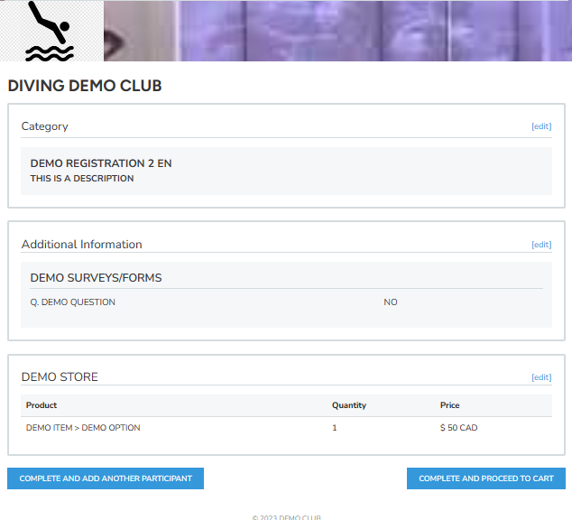Edit the Additional Information section
This screenshot has height=520, width=572.
[541, 245]
